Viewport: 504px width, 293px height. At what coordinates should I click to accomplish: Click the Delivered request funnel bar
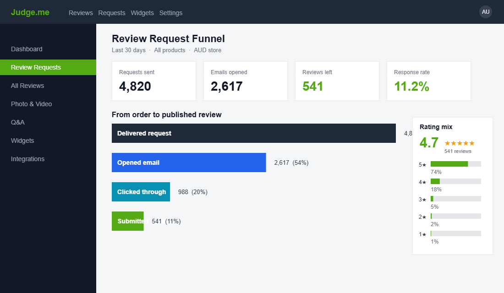click(254, 133)
